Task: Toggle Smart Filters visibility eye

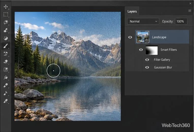Action: (x=141, y=50)
